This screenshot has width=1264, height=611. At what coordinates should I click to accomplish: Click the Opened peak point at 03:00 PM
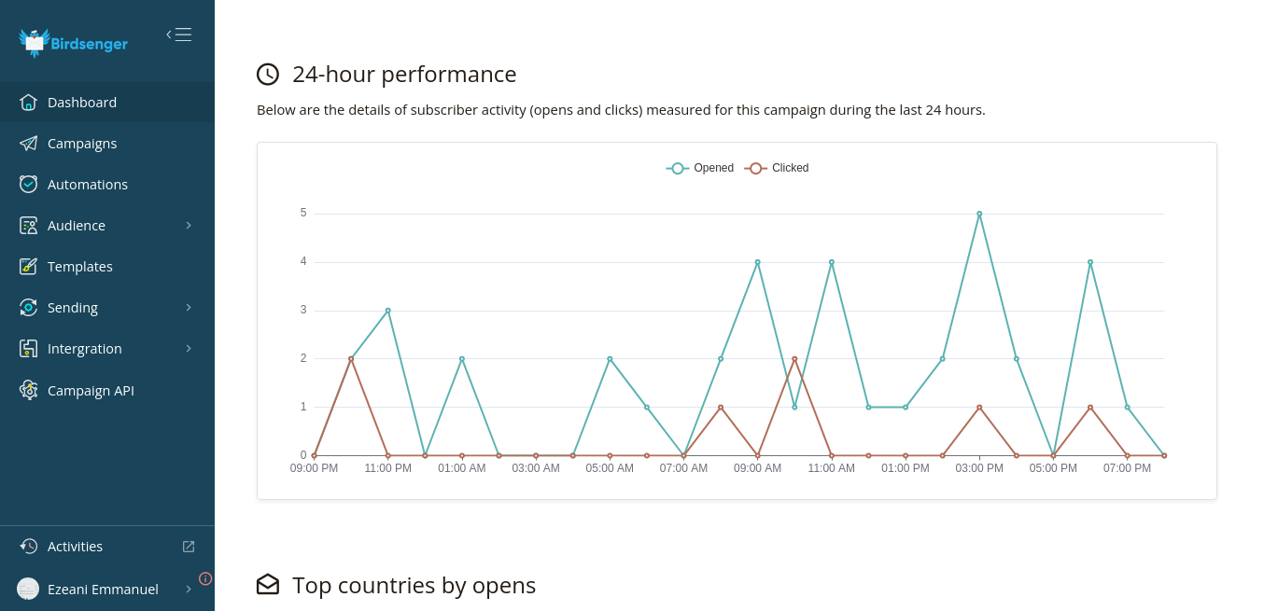pos(979,214)
